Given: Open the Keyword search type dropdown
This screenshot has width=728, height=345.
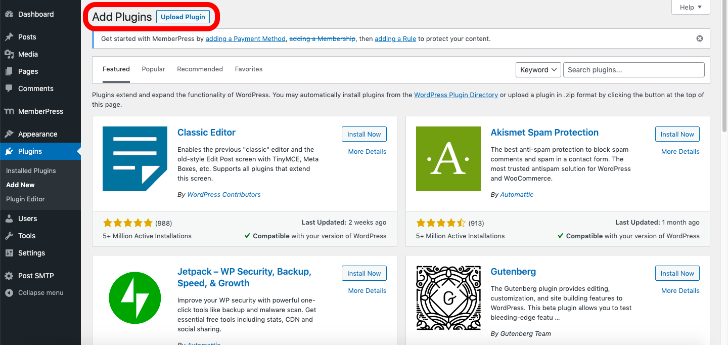Looking at the screenshot, I should [x=538, y=70].
